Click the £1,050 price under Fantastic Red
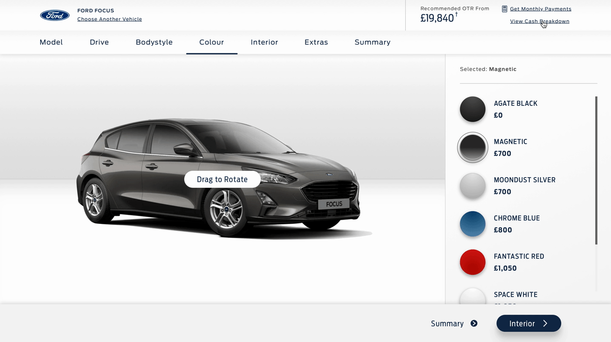Image resolution: width=611 pixels, height=342 pixels. 505,268
